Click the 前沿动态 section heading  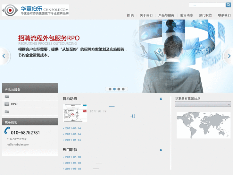point(70,99)
